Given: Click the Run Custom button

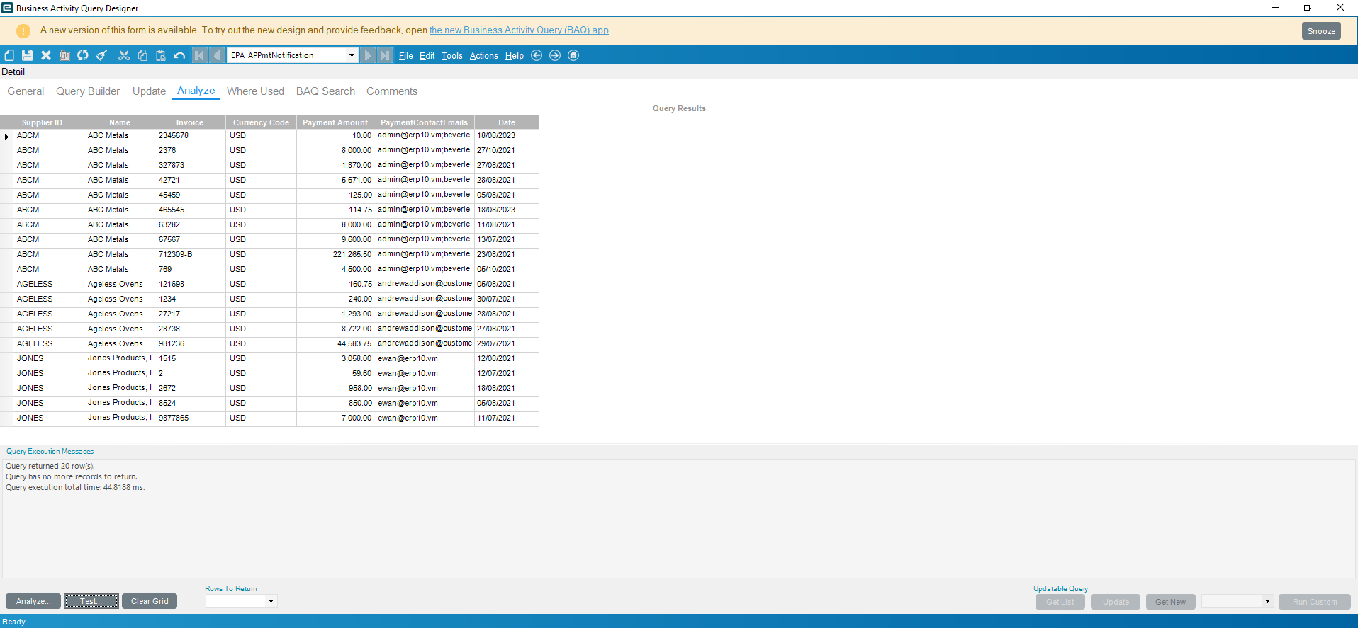Looking at the screenshot, I should click(x=1315, y=602).
